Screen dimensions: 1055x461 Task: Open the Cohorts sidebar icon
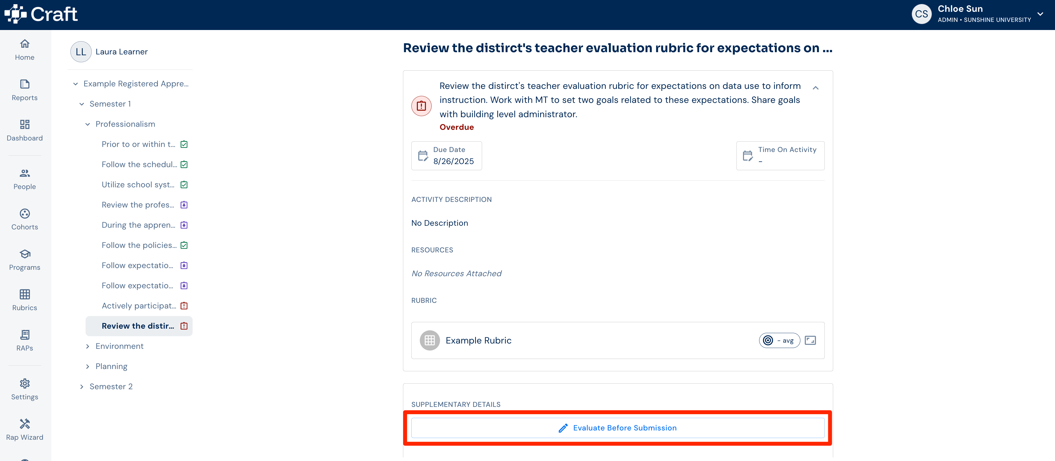(x=25, y=213)
